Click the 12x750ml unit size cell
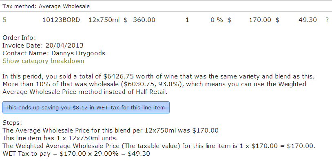332x161 pixels. coord(104,20)
